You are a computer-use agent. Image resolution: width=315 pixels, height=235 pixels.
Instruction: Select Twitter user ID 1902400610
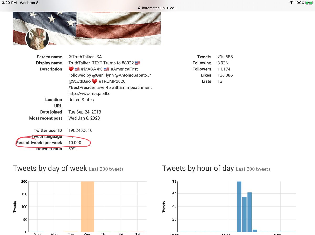coord(80,130)
